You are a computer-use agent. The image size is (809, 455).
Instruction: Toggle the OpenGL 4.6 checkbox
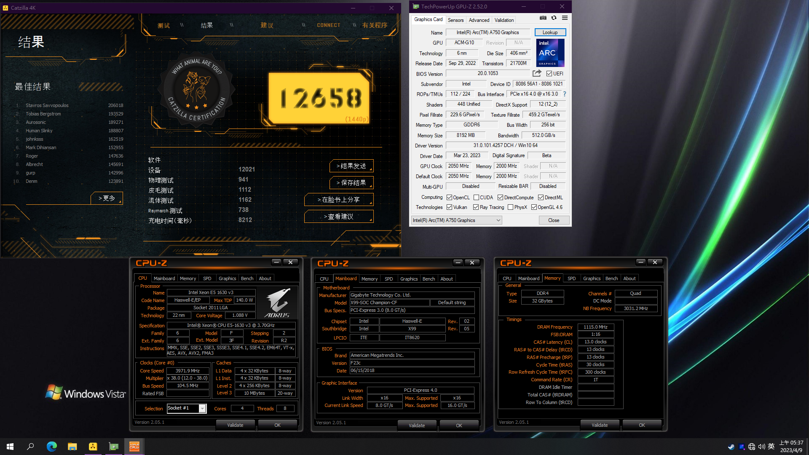click(x=534, y=207)
